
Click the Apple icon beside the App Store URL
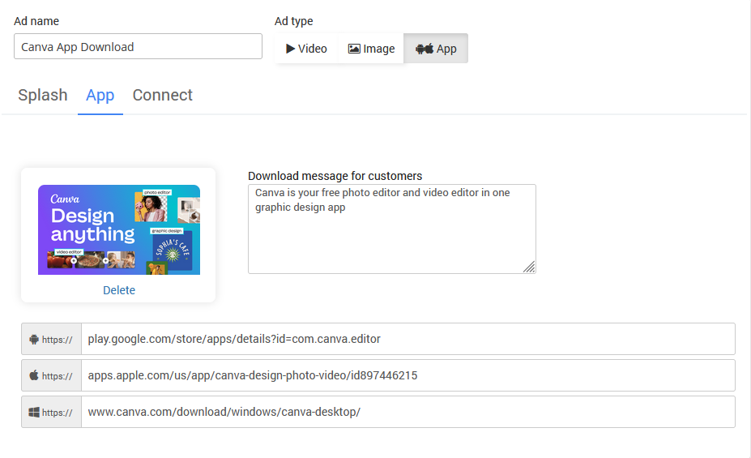point(34,375)
